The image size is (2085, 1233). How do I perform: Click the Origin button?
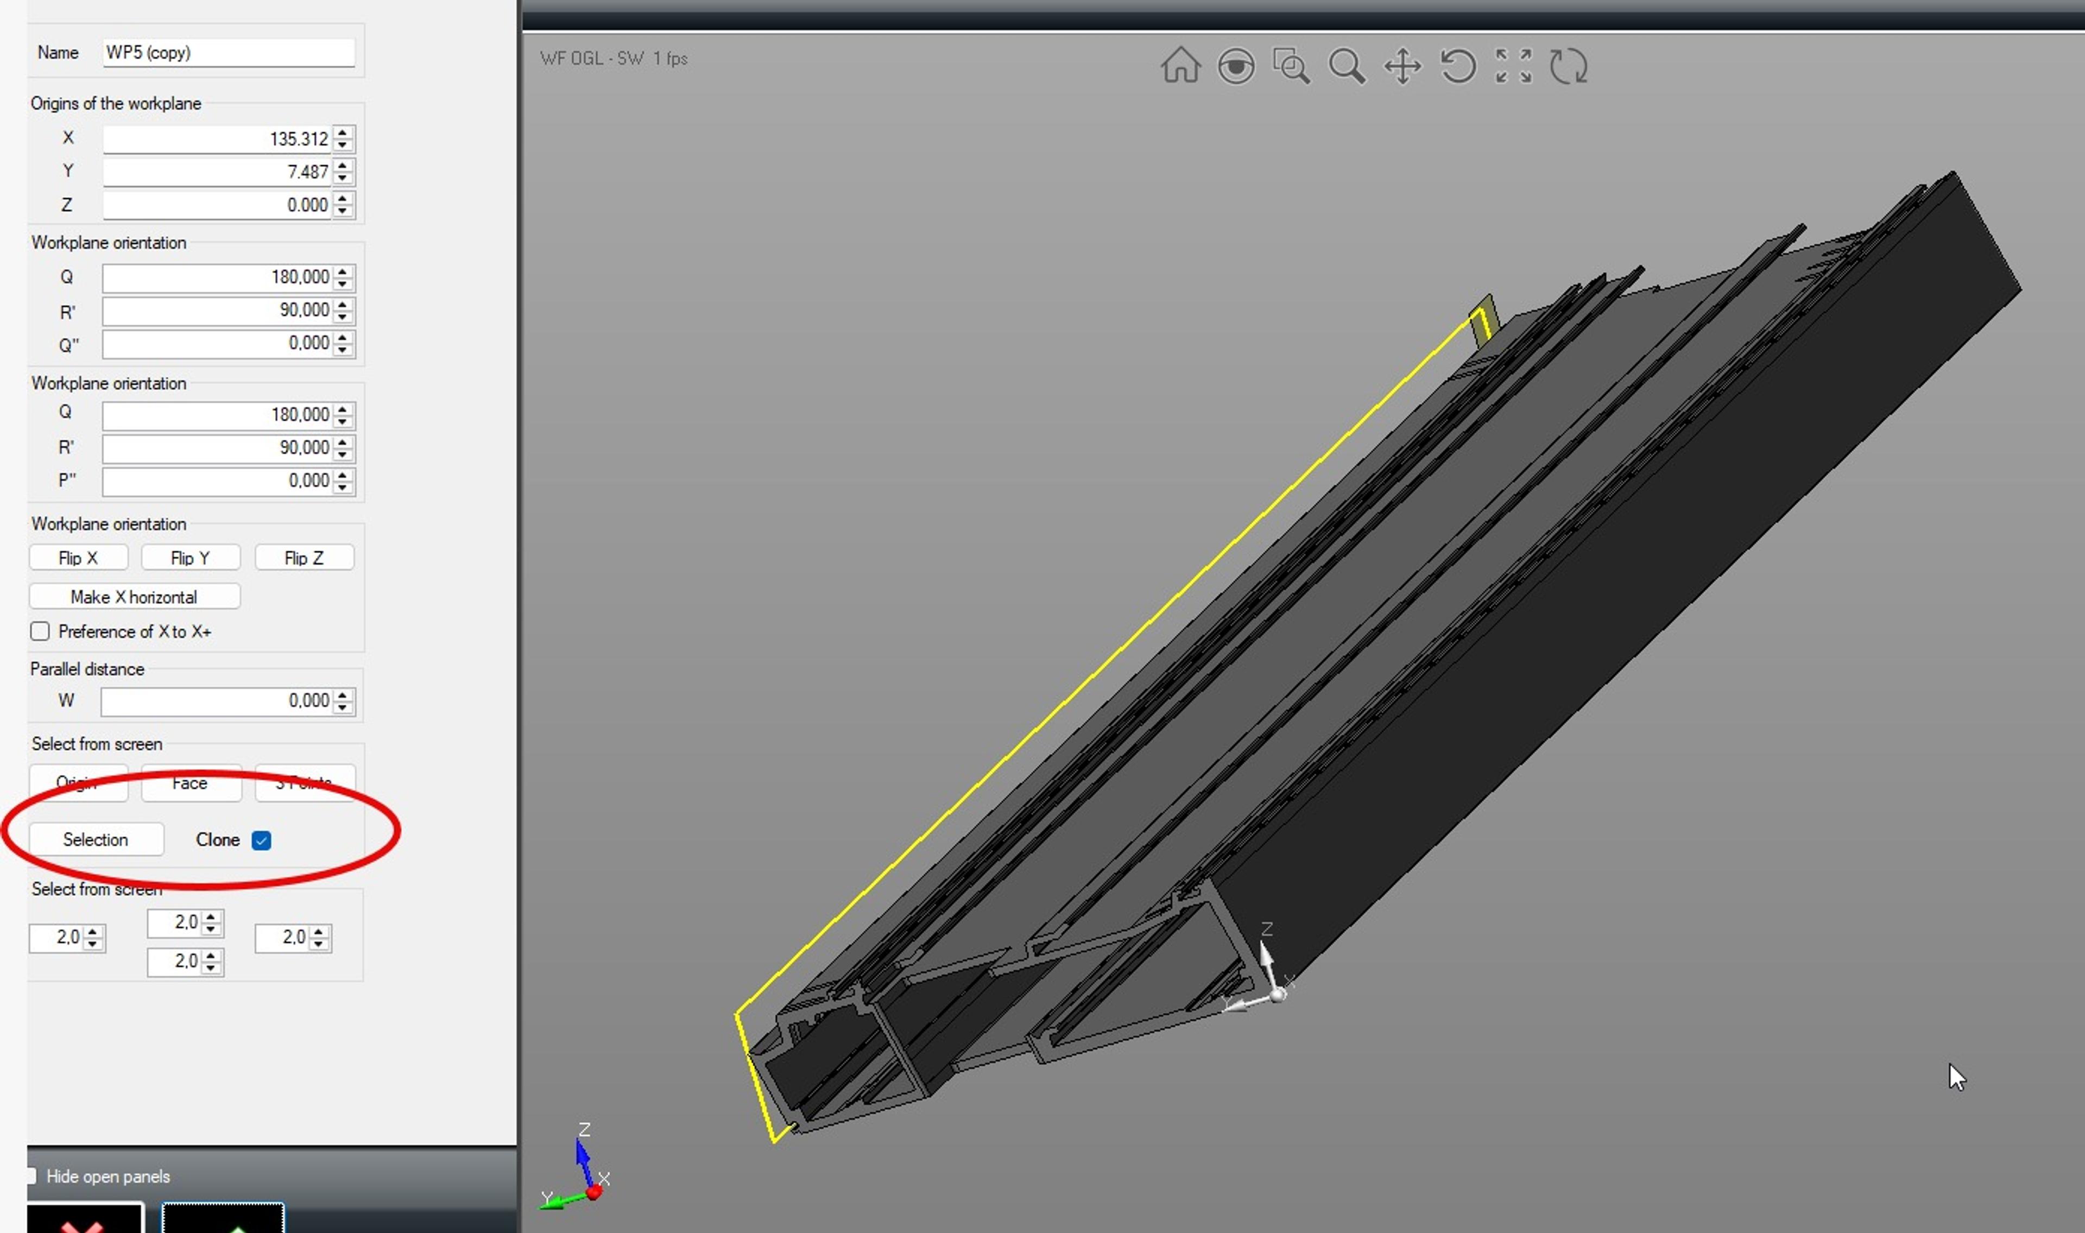tap(78, 783)
